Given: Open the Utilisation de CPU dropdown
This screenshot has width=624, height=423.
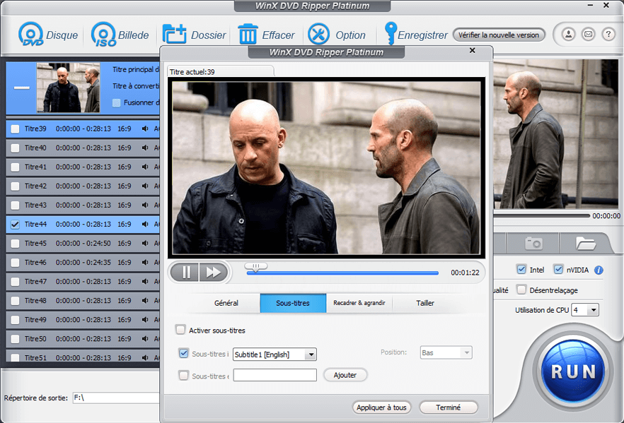Looking at the screenshot, I should point(585,310).
